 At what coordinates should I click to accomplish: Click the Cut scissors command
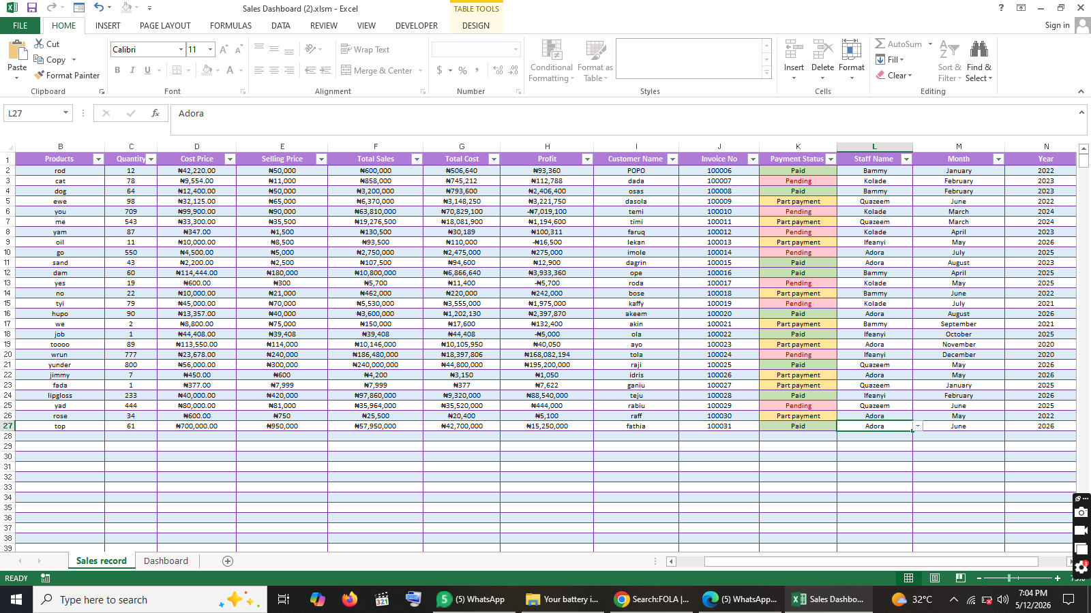tap(46, 44)
